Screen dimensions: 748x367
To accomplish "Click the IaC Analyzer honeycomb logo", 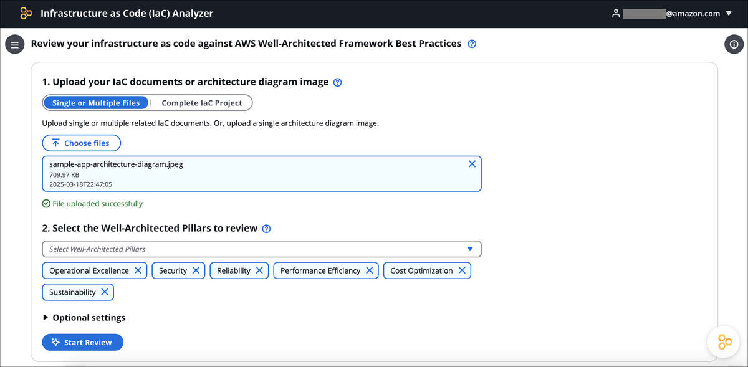I will point(26,13).
